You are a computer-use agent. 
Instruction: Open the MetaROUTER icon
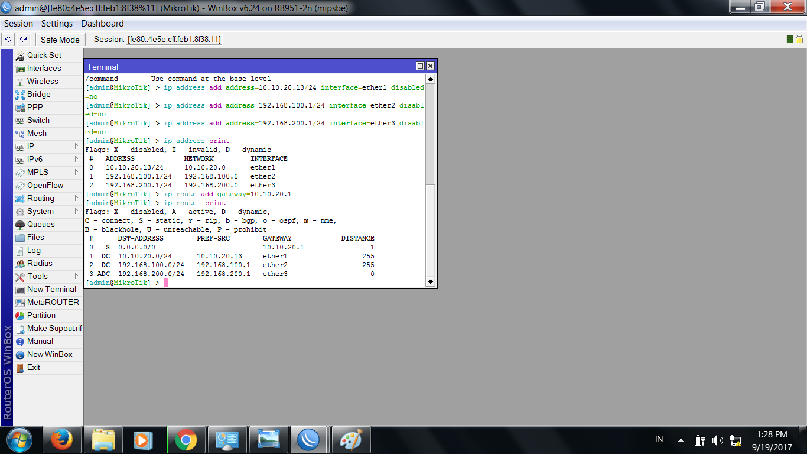(20, 302)
